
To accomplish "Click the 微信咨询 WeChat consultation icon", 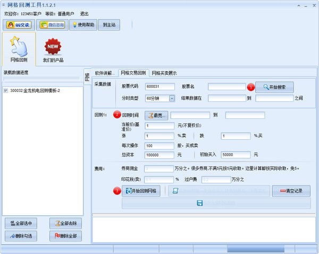I will click(x=52, y=25).
